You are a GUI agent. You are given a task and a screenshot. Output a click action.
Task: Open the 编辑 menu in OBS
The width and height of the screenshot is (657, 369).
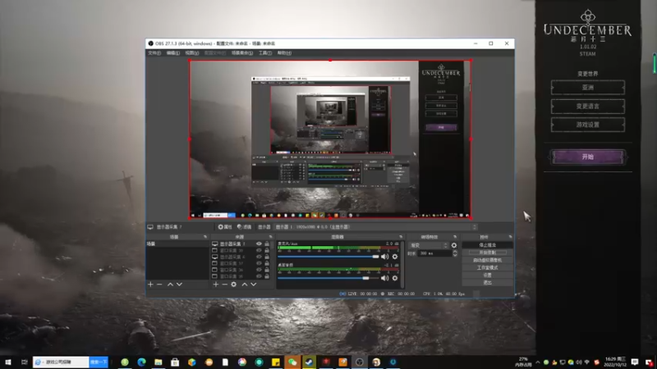pyautogui.click(x=172, y=53)
